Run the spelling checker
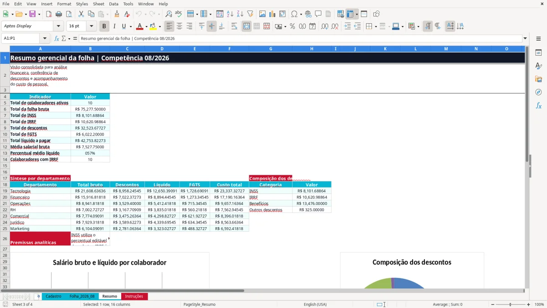Screen dimensions: 547x308 [x=179, y=14]
